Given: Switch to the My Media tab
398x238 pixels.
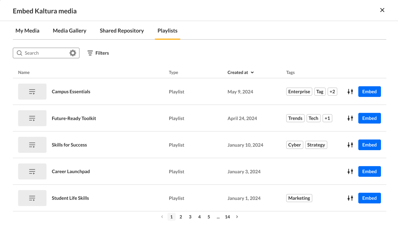Looking at the screenshot, I should 27,31.
